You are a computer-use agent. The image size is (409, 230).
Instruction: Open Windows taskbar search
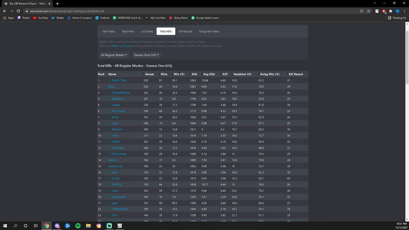(15, 226)
